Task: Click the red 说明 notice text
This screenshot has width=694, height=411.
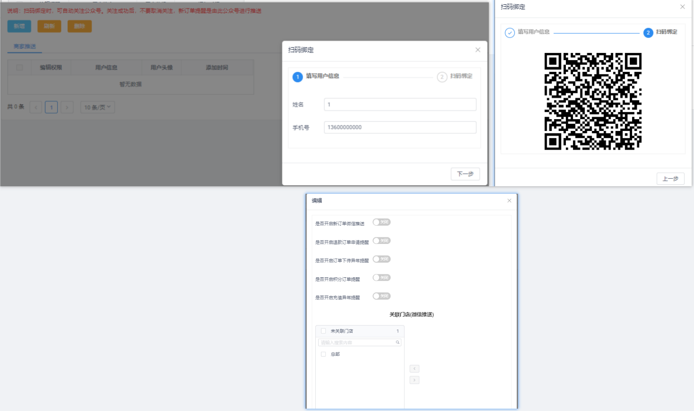Action: coord(134,11)
